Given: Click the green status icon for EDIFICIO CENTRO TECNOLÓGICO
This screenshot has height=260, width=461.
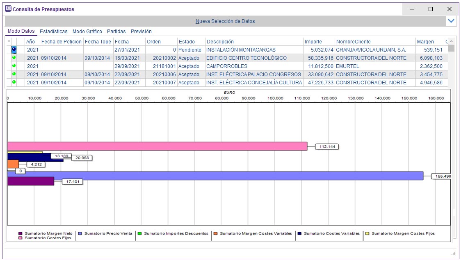Looking at the screenshot, I should [x=14, y=58].
